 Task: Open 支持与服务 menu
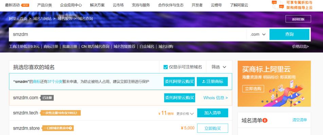tap(141, 5)
